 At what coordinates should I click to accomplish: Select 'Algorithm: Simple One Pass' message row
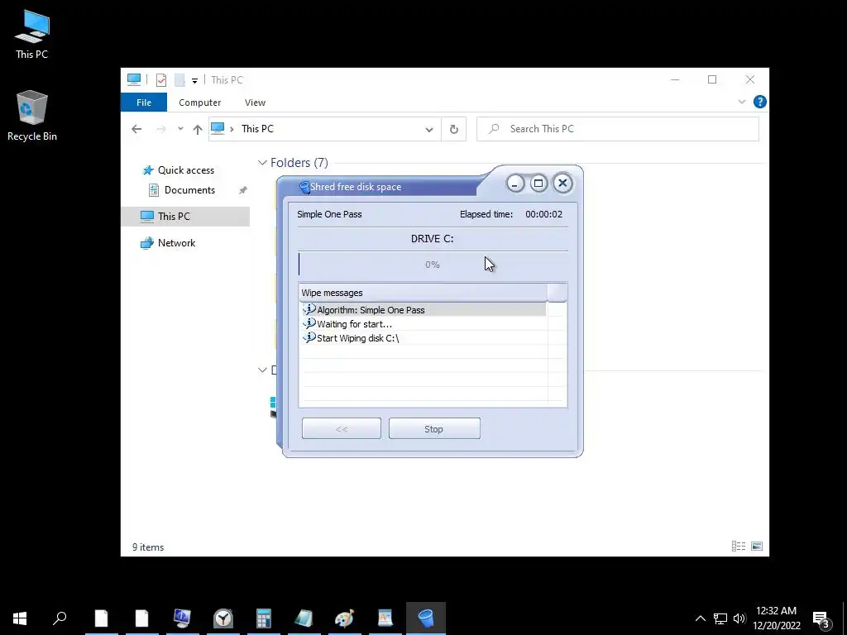423,310
